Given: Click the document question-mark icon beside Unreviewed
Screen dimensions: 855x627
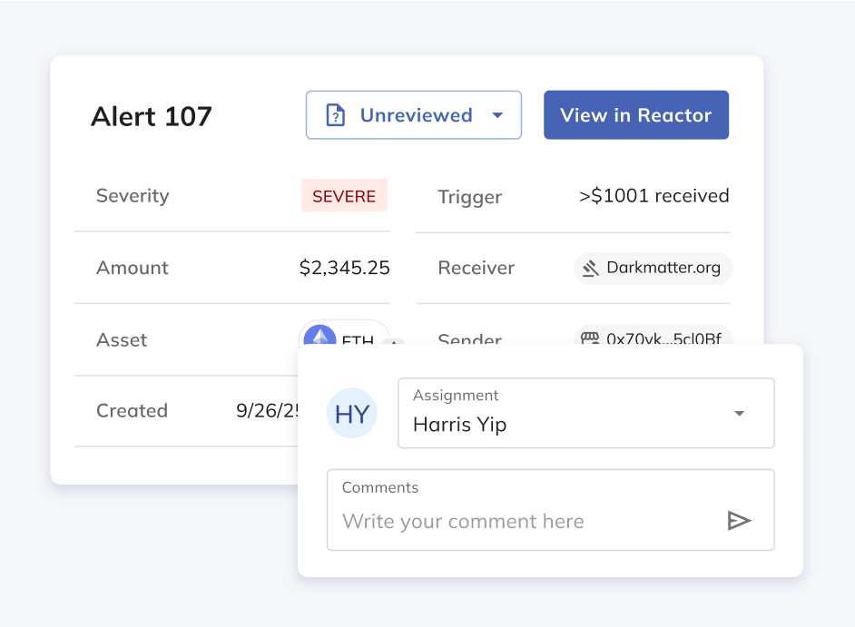Looking at the screenshot, I should pos(336,115).
